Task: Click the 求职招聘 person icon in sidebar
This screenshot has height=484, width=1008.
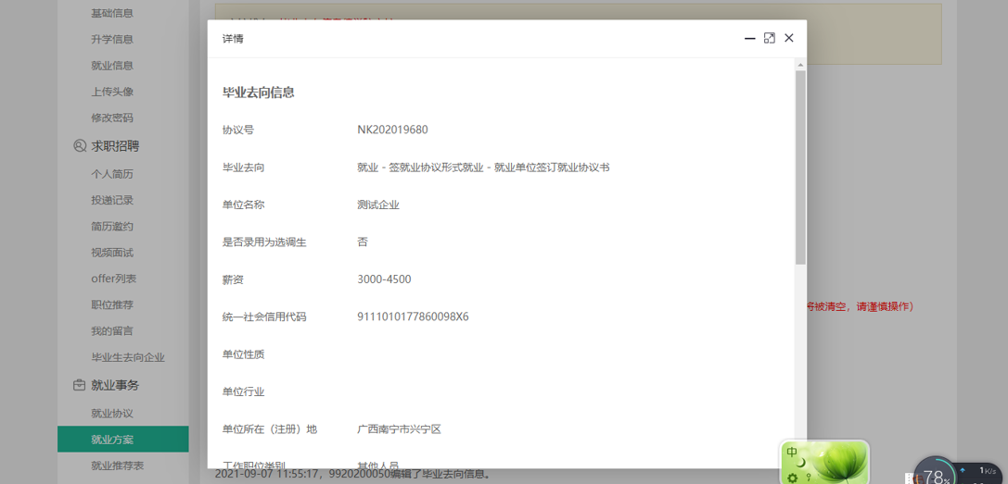Action: [80, 146]
